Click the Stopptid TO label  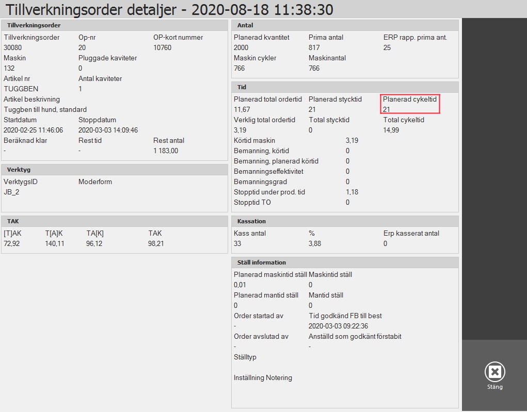252,202
